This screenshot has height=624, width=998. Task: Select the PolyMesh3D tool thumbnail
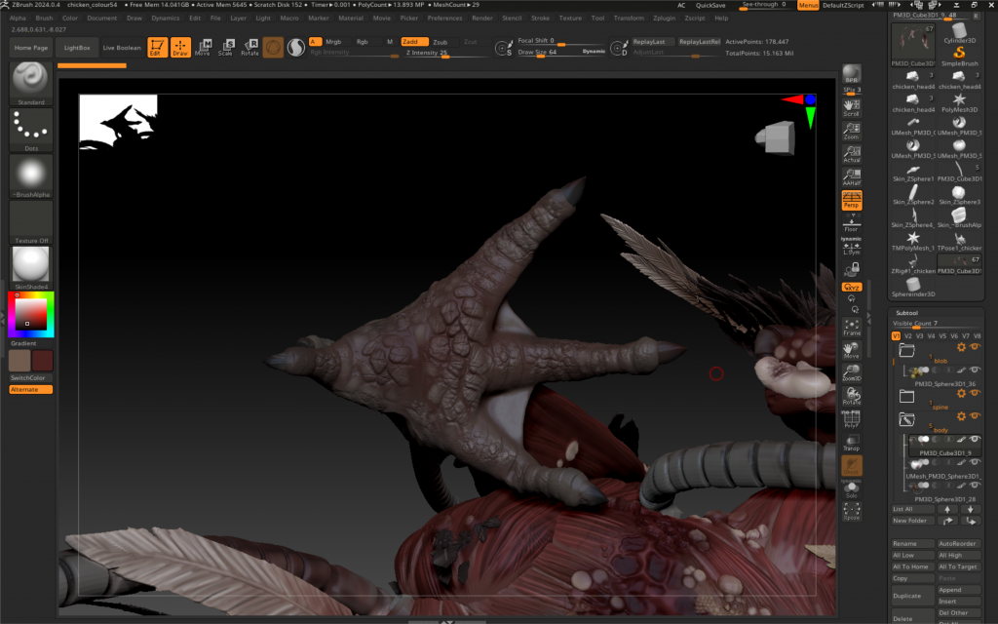pyautogui.click(x=959, y=98)
